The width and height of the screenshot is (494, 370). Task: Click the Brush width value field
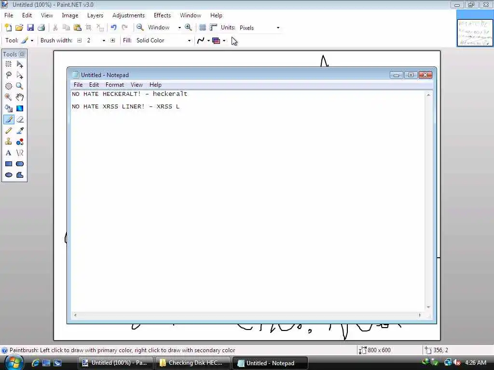tap(93, 40)
